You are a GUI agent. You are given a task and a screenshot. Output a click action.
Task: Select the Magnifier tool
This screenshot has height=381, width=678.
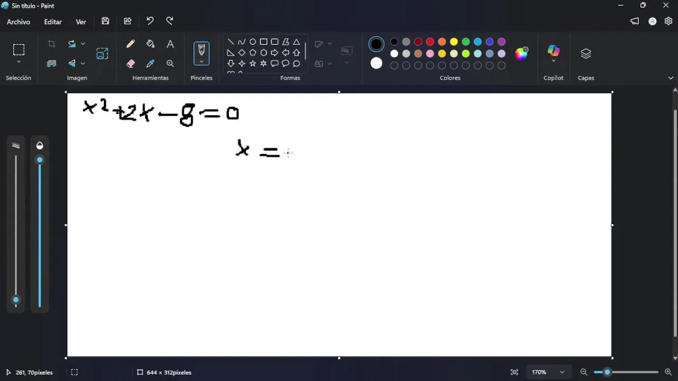tap(170, 63)
